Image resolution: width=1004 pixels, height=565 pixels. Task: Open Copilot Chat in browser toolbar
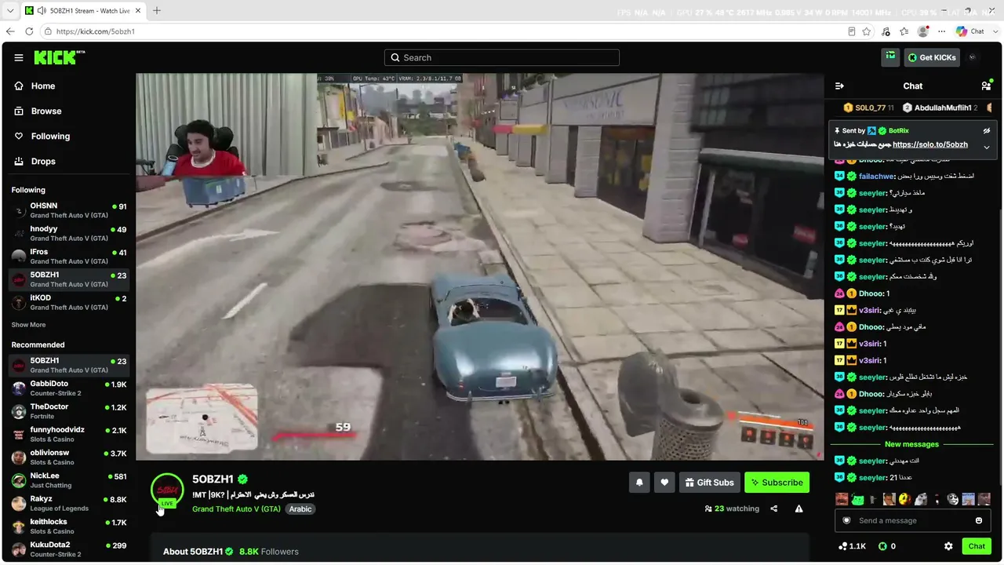pyautogui.click(x=970, y=31)
